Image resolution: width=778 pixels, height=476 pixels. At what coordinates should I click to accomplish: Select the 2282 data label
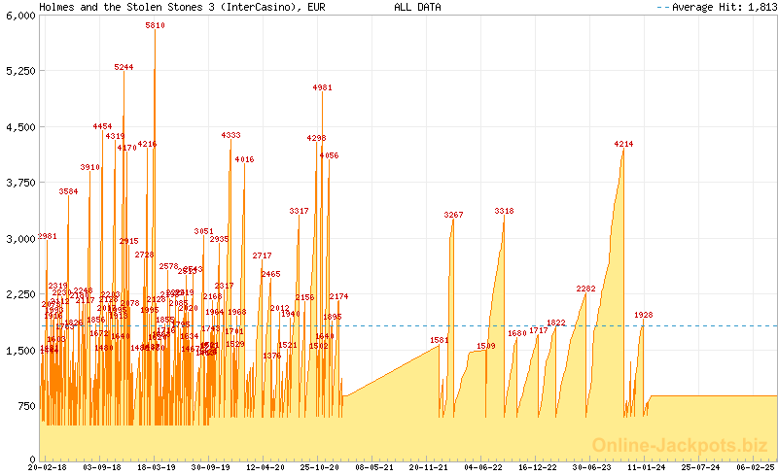(585, 289)
